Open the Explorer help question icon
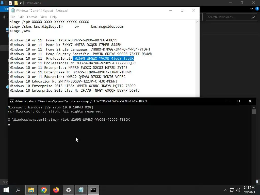This screenshot has width=260, height=195. click(257, 9)
